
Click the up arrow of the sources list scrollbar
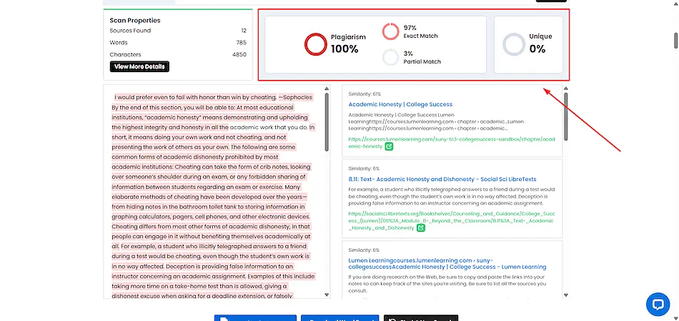(x=565, y=88)
